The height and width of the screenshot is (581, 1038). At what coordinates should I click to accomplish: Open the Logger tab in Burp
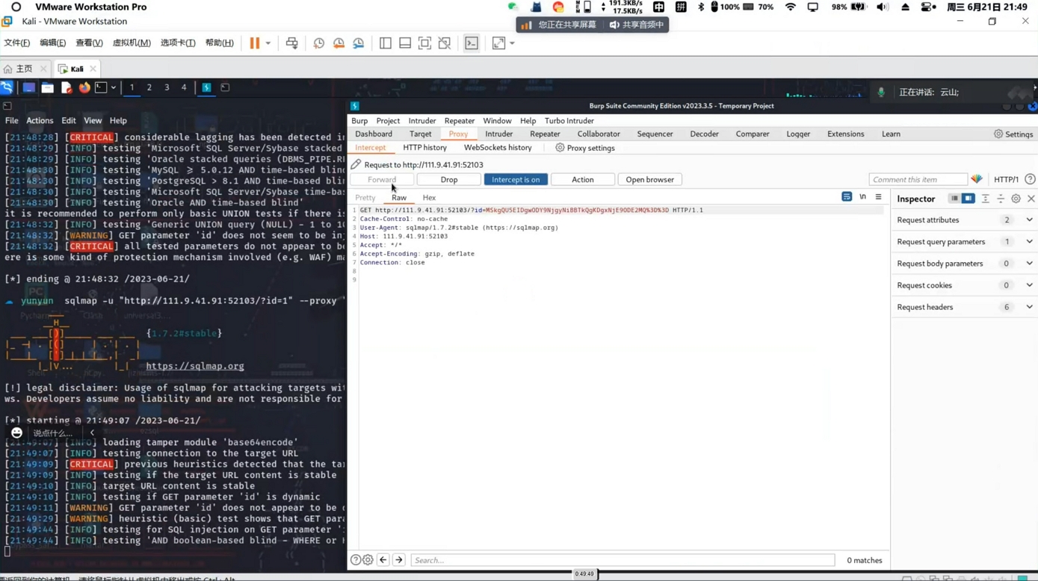pyautogui.click(x=798, y=134)
